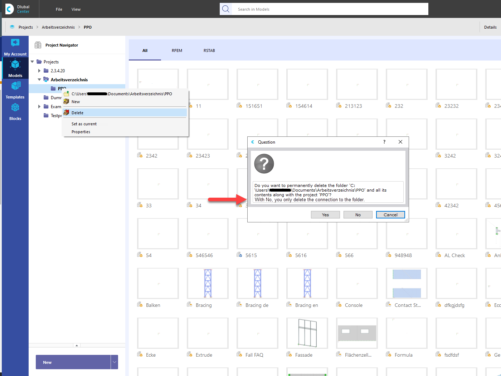The width and height of the screenshot is (501, 376).
Task: Click the model icon beside 948948
Action: tap(389, 255)
